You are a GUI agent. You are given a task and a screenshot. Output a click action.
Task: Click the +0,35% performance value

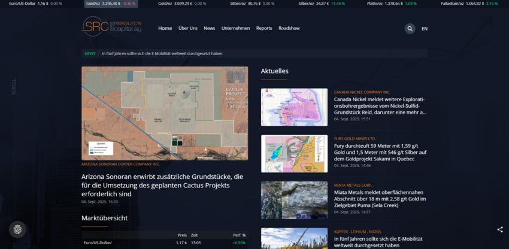(x=240, y=243)
